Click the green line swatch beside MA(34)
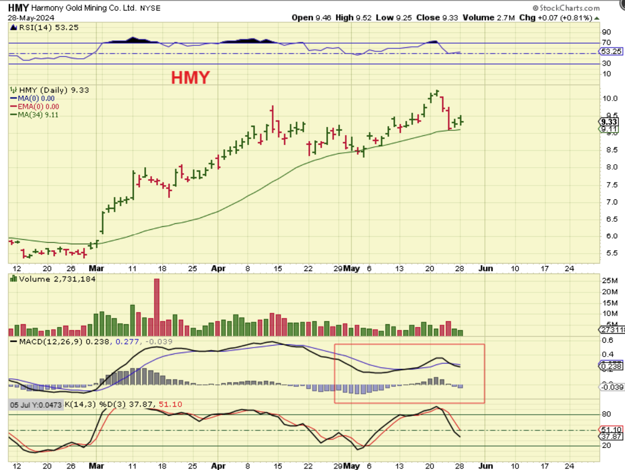The width and height of the screenshot is (625, 470). (13, 114)
